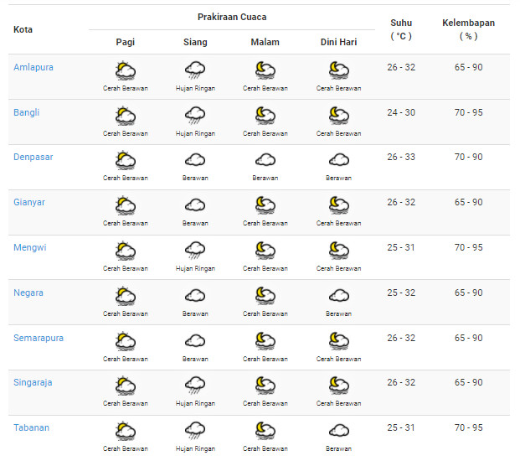The width and height of the screenshot is (520, 466).
Task: Click Gianyar's early-morning Cerah Berawan icon
Action: click(x=338, y=205)
